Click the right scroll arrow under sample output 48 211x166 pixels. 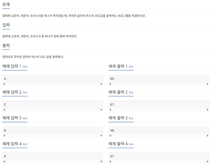207,135
